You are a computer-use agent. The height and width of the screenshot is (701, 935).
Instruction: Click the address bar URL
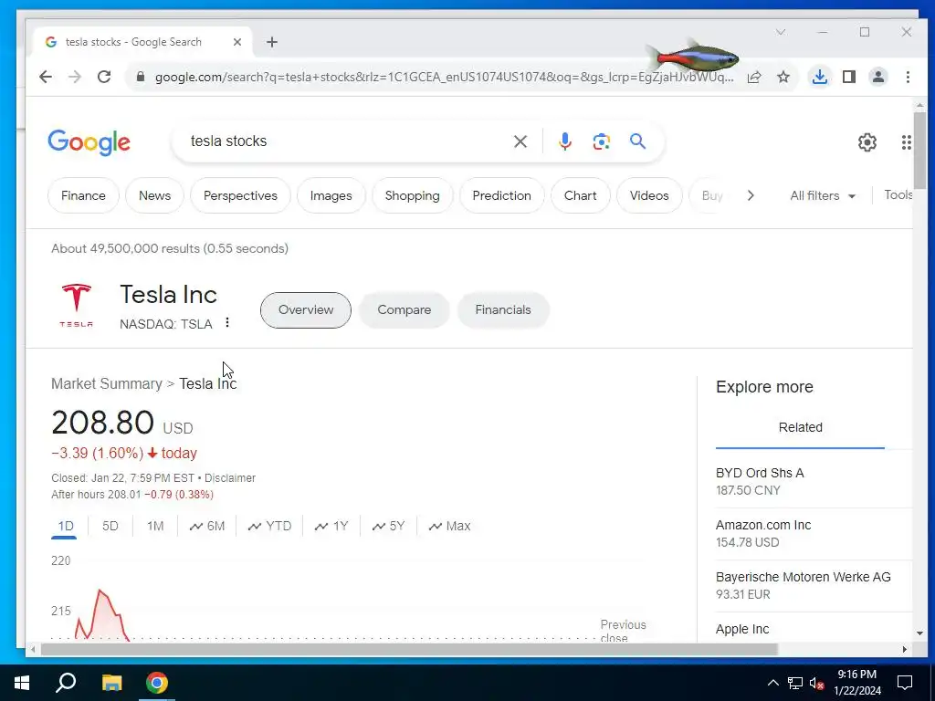tap(444, 77)
